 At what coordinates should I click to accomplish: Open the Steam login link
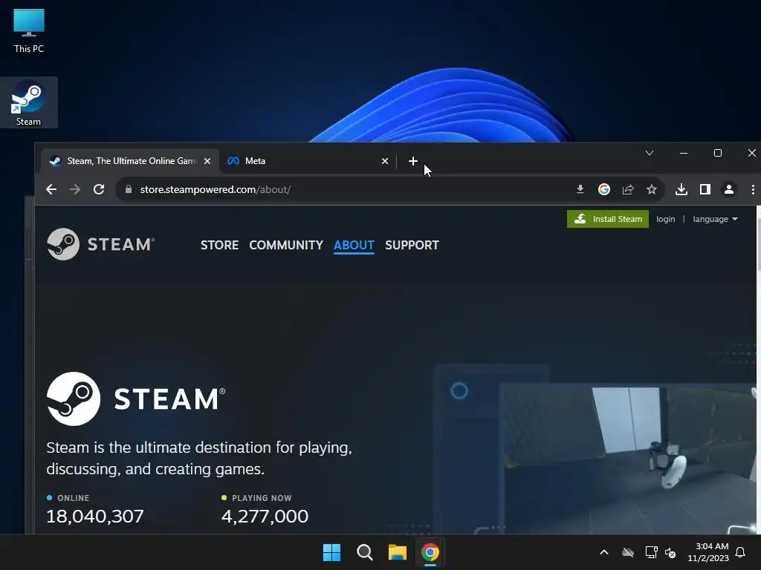665,219
